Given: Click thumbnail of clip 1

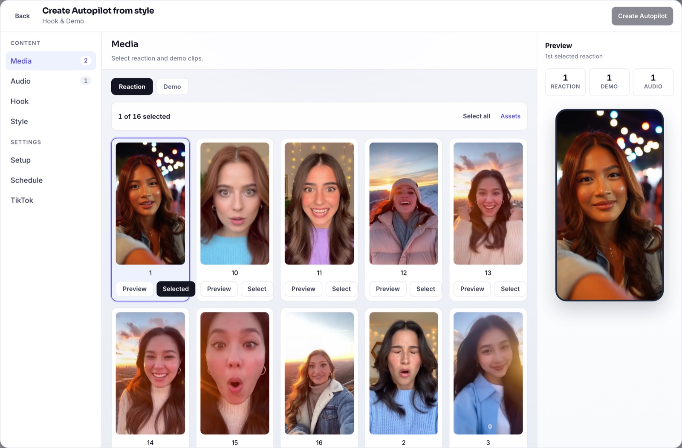Looking at the screenshot, I should (x=150, y=204).
